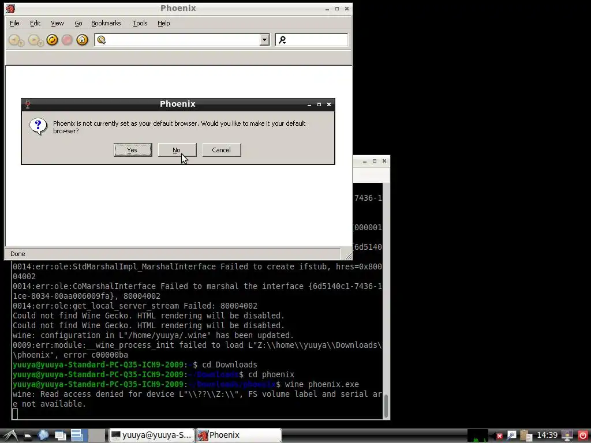Viewport: 591px width, 443px height.
Task: Click the taskbar clock showing 14:39
Action: (x=547, y=436)
